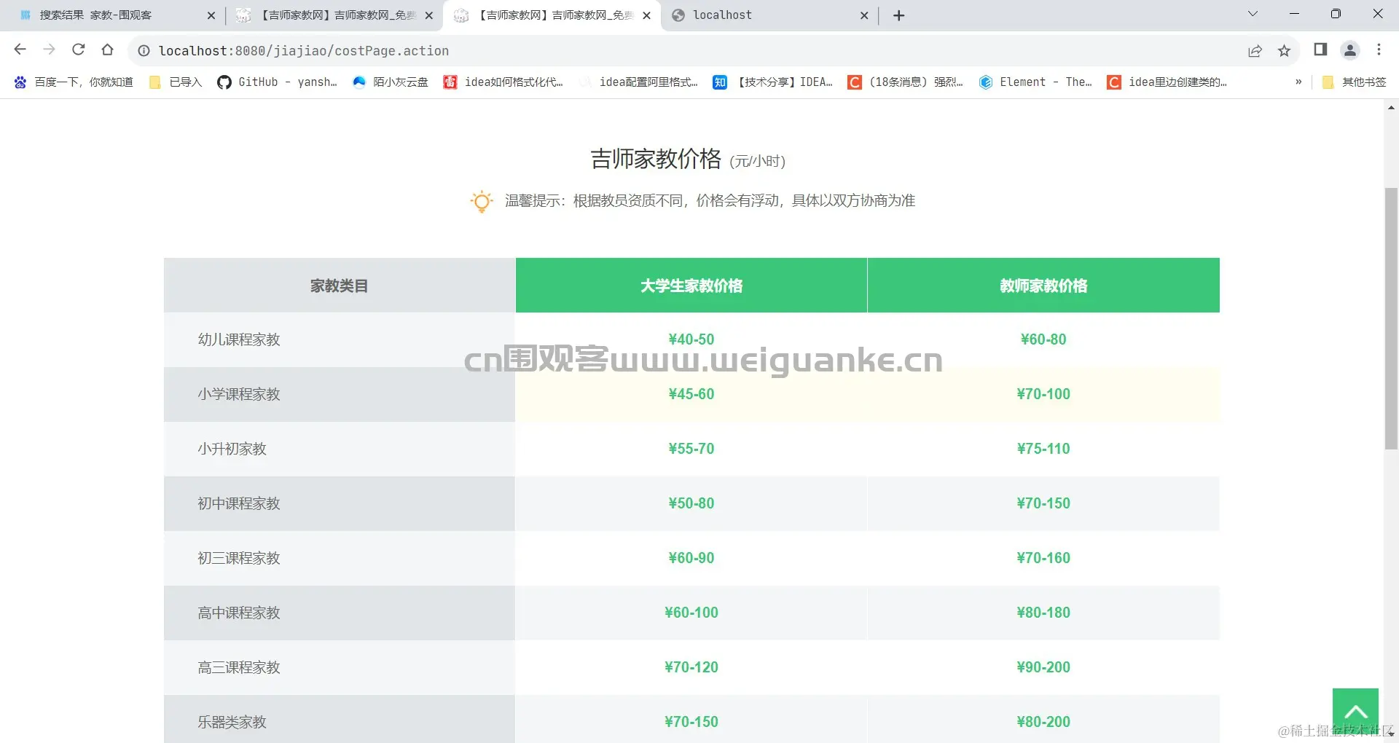Viewport: 1399px width, 743px height.
Task: Open the 【技术分享】IDEA bookmark
Action: (x=773, y=82)
